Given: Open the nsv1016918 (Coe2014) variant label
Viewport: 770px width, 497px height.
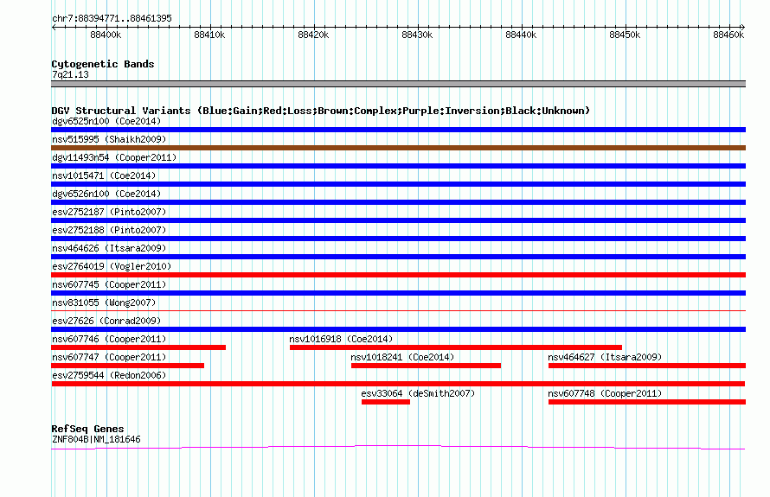Looking at the screenshot, I should (x=341, y=339).
